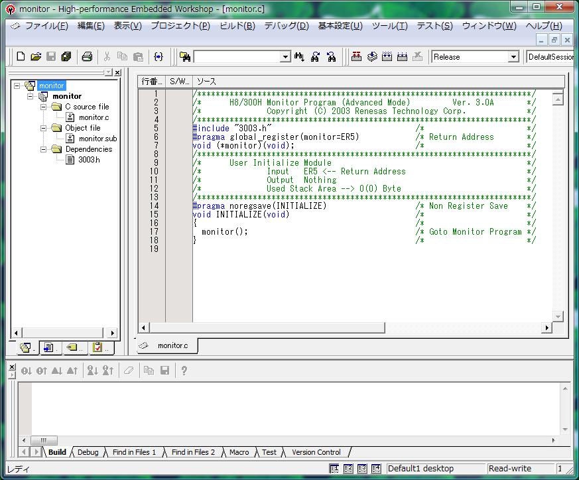Switch to desktop 4 in status bar
This screenshot has width=579, height=480.
(x=377, y=469)
